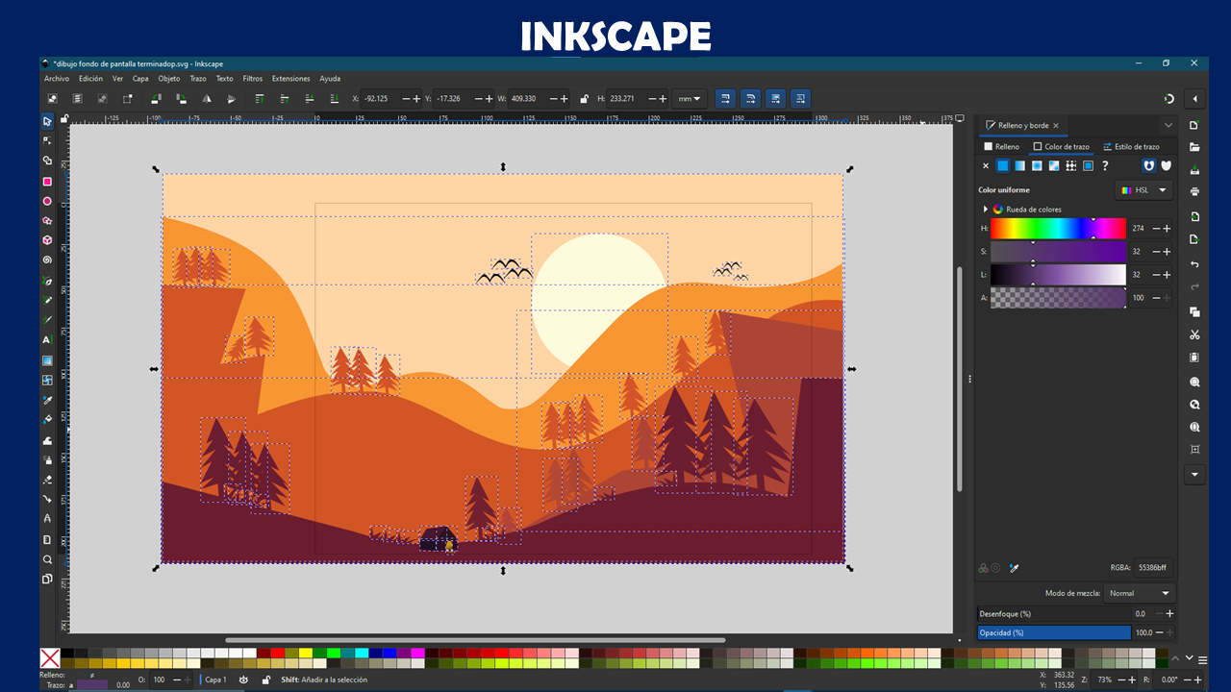Activate the Spiral tool

(x=47, y=259)
